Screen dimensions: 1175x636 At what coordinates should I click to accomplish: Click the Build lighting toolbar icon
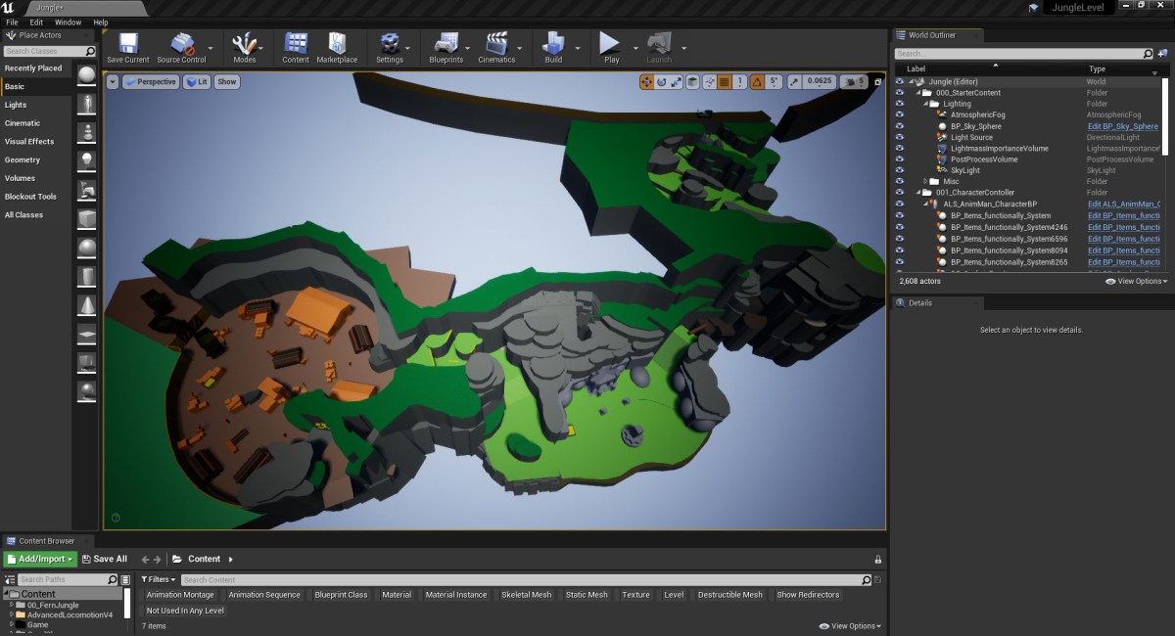(554, 45)
